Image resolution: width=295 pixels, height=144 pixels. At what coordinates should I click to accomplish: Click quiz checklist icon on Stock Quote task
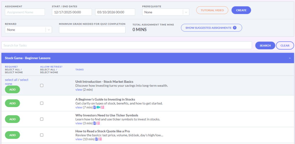[100, 139]
